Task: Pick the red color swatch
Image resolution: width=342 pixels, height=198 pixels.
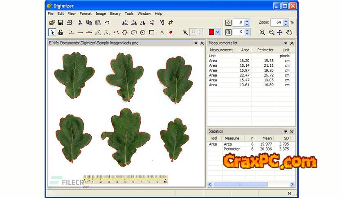Action: (211, 32)
